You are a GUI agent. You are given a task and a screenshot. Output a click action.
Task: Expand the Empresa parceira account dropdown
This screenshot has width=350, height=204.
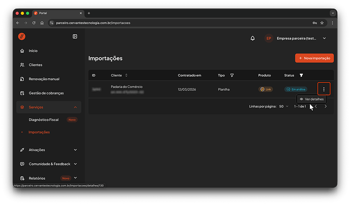(x=324, y=38)
